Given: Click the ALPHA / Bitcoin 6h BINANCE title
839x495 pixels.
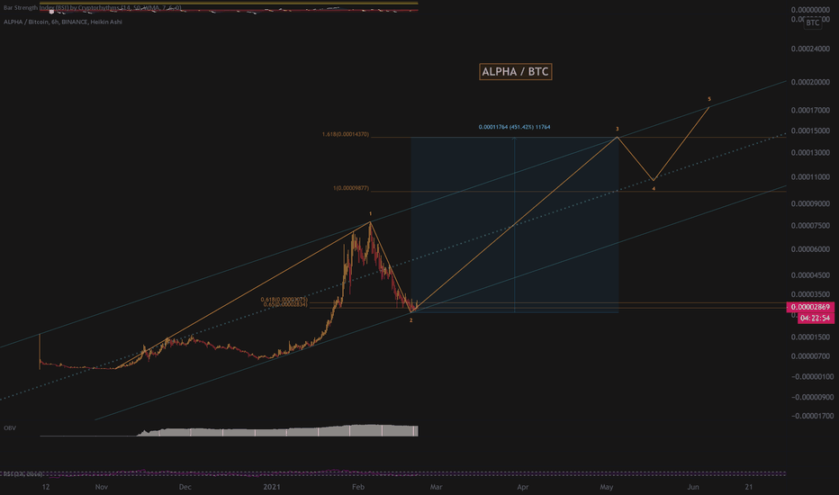Looking at the screenshot, I should click(63, 22).
